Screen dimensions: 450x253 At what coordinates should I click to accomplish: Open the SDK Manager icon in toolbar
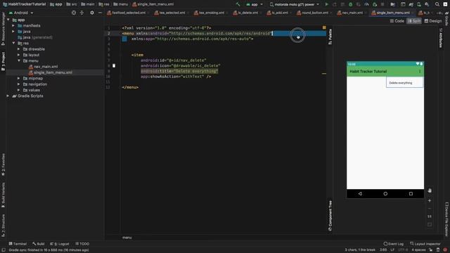click(x=427, y=4)
